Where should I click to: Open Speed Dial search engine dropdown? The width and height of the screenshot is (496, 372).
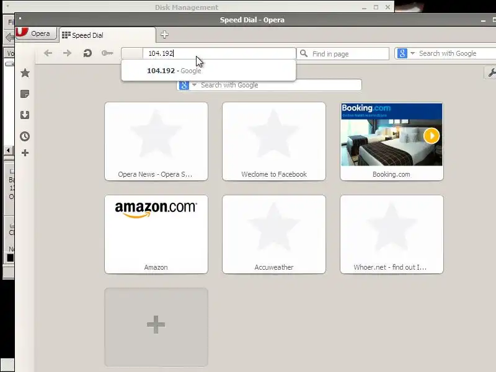pos(194,85)
